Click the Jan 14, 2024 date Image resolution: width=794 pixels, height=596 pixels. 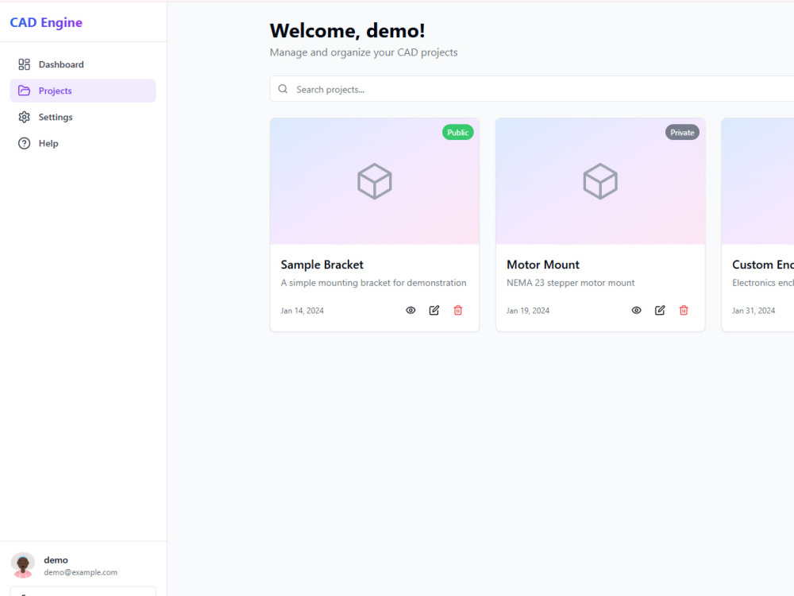point(303,311)
